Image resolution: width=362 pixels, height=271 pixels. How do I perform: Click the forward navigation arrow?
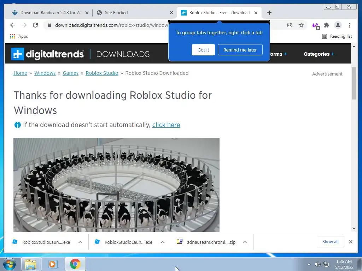[24, 25]
